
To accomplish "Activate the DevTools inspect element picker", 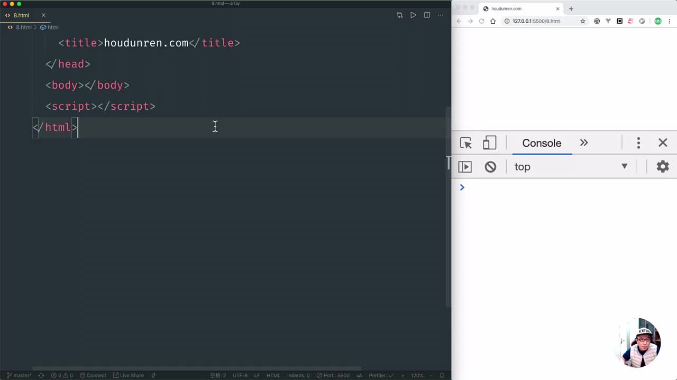I will 466,143.
